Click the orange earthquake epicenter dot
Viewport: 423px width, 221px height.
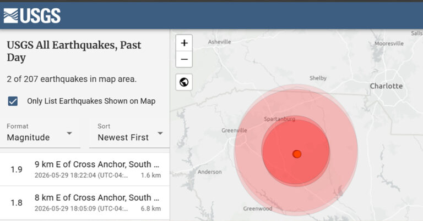click(297, 154)
